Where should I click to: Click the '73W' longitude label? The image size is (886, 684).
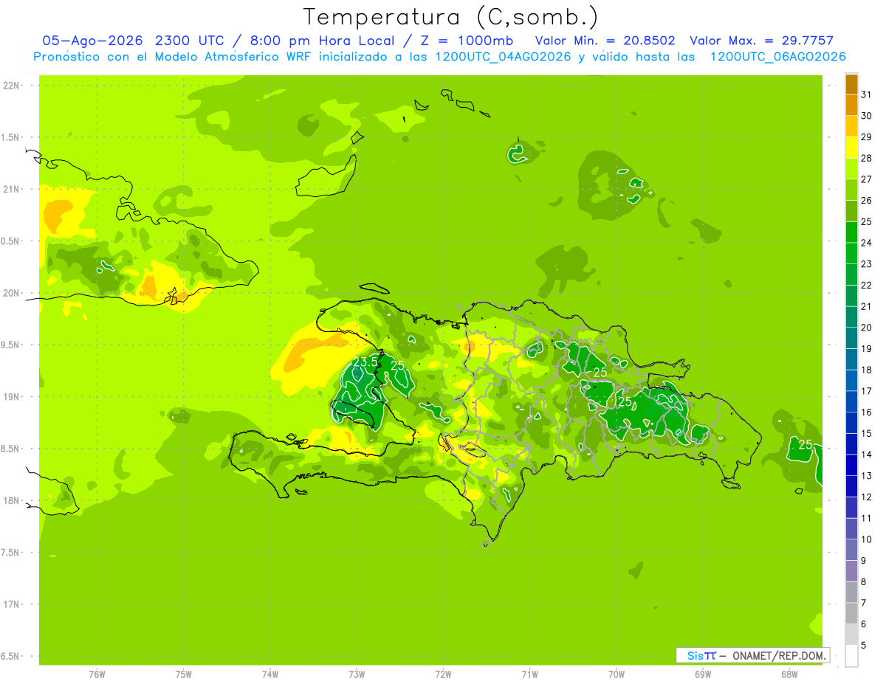tap(357, 674)
